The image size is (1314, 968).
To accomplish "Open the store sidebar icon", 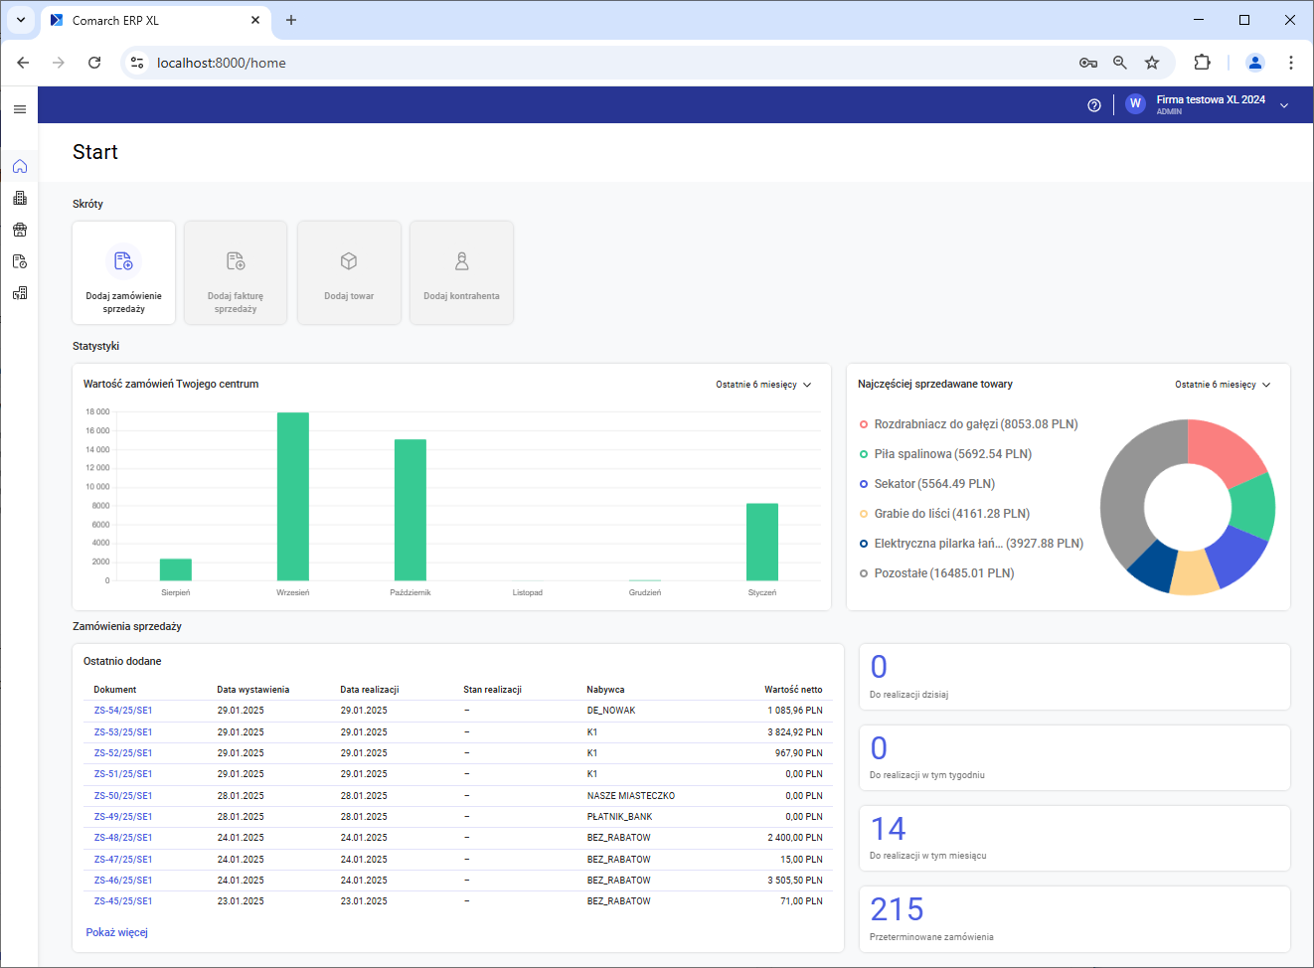I will click(x=20, y=230).
